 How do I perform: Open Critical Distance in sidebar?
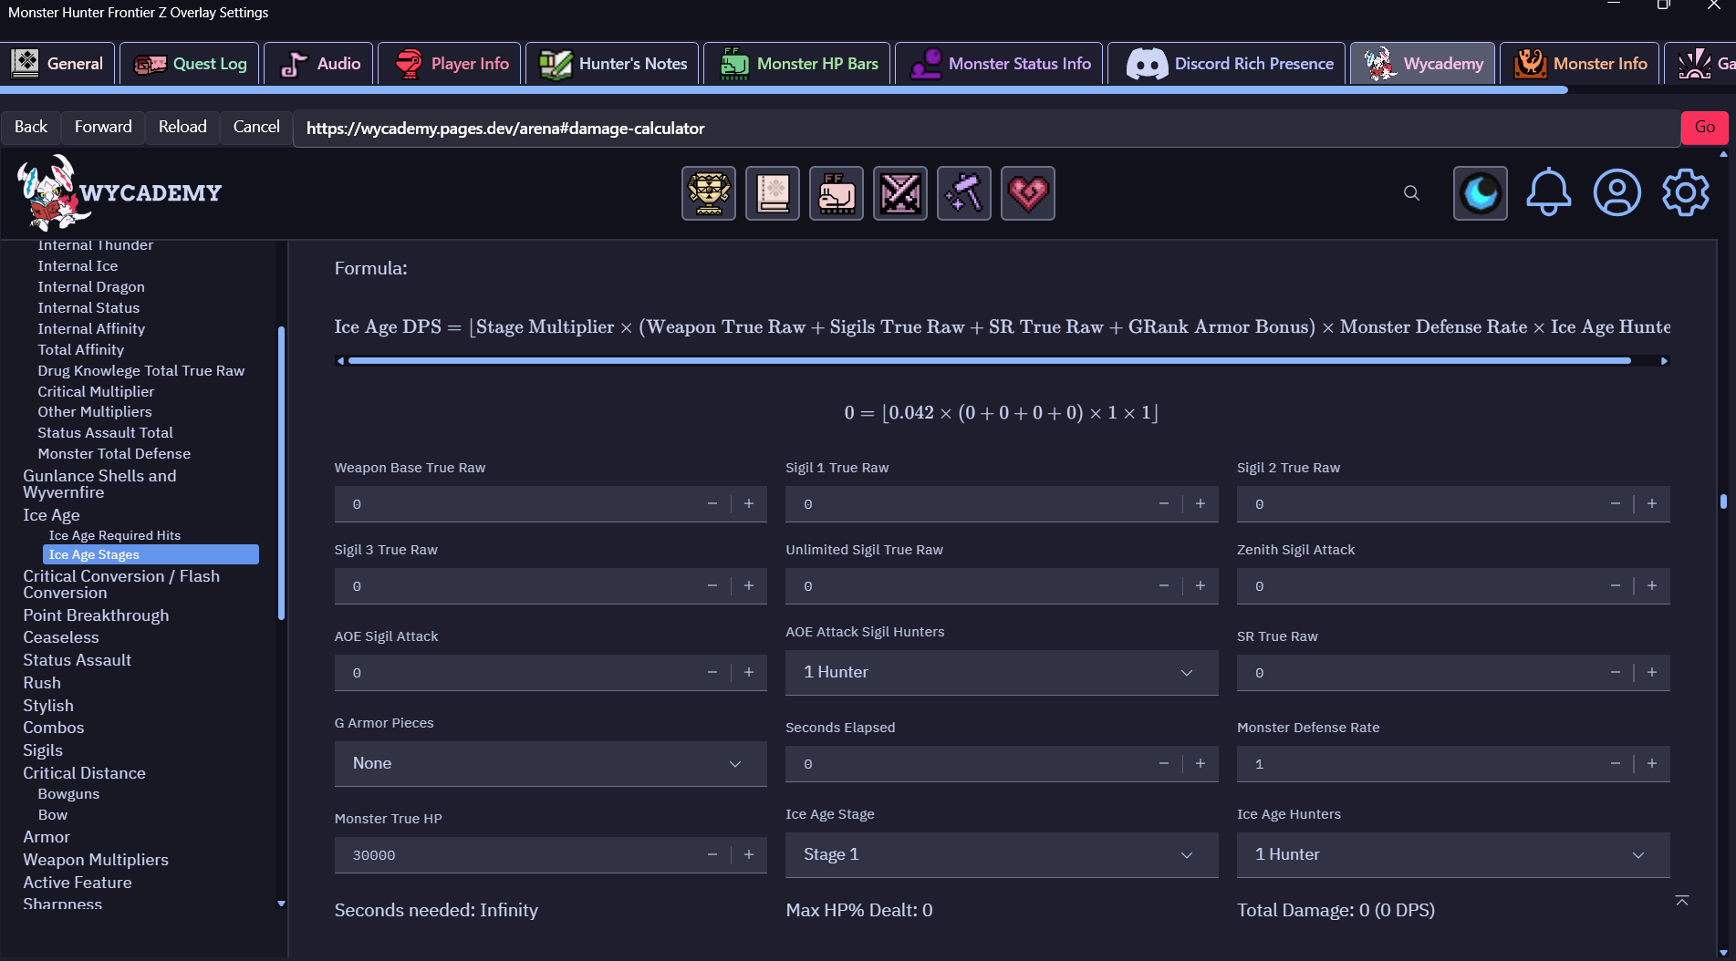(x=84, y=773)
